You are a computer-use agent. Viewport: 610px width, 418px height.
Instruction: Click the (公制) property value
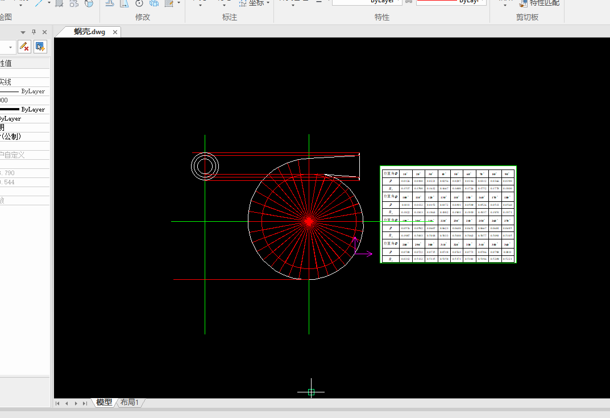(25, 136)
